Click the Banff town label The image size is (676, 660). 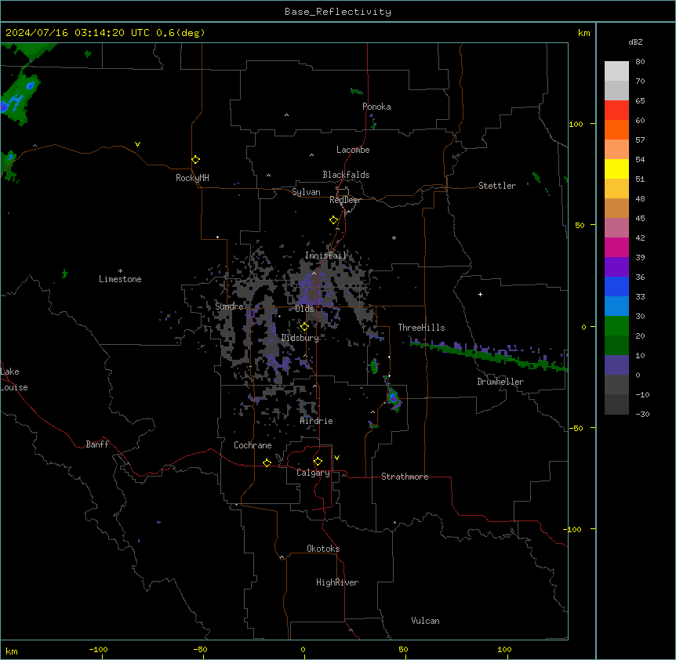pyautogui.click(x=97, y=444)
